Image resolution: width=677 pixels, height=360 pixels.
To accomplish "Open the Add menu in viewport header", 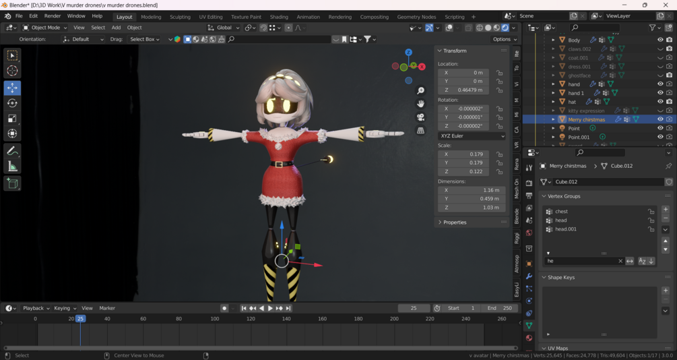I will [x=116, y=28].
